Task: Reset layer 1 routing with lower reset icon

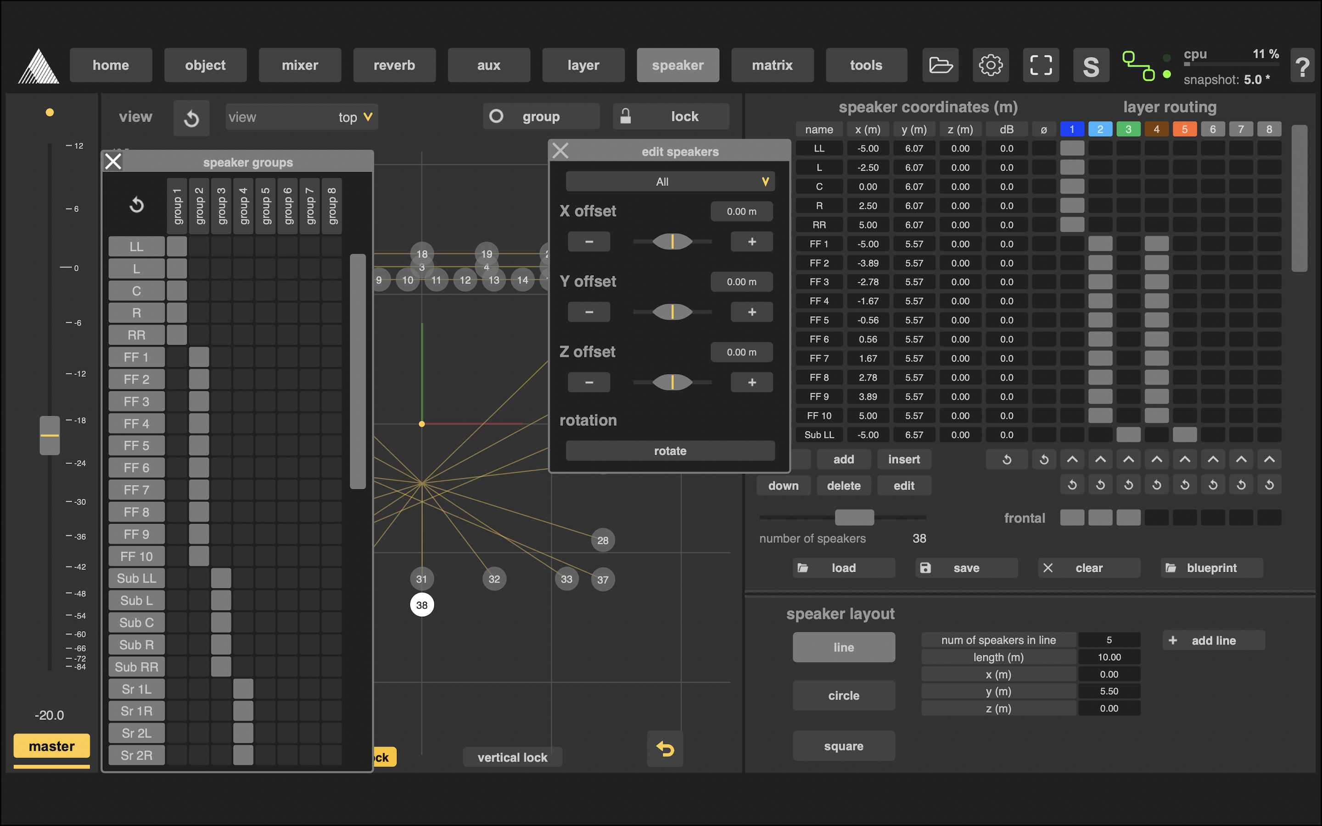Action: (x=1072, y=485)
